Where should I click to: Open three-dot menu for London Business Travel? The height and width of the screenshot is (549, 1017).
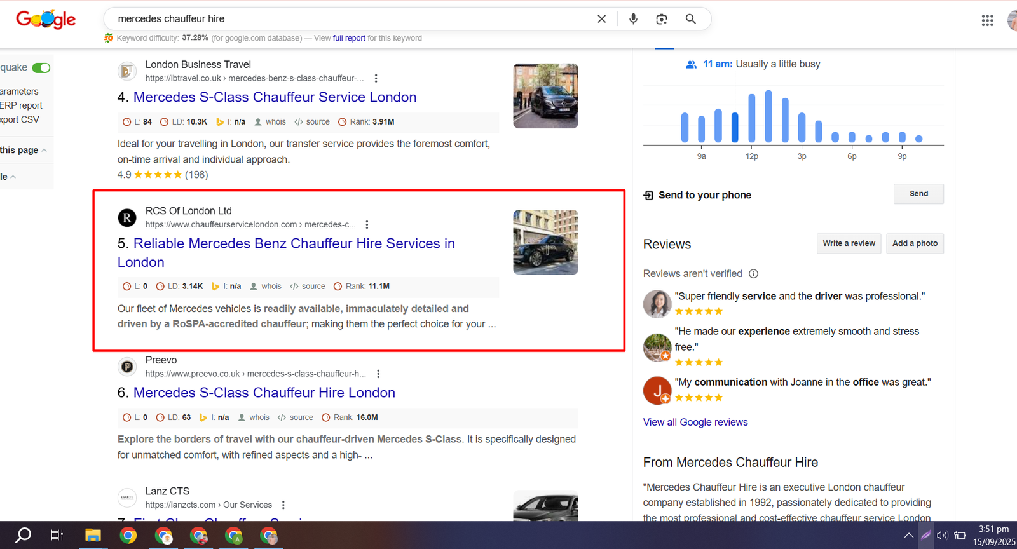tap(376, 78)
